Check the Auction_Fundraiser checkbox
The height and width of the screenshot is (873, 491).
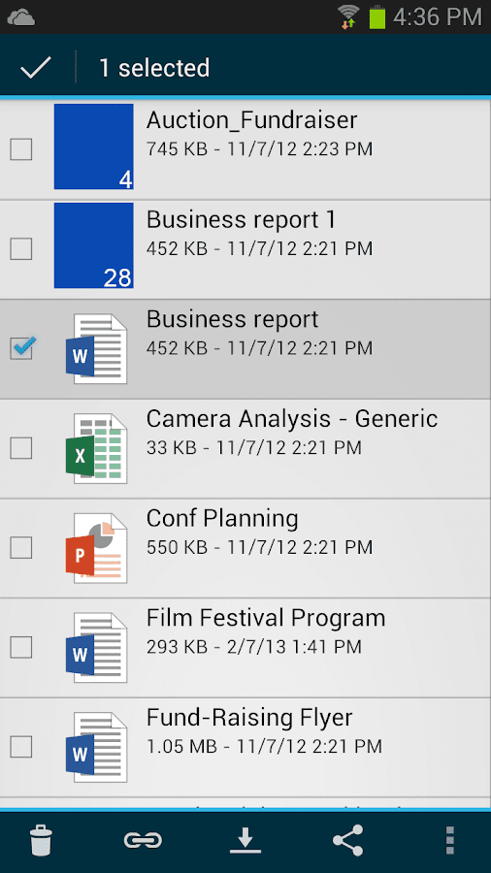coord(21,149)
